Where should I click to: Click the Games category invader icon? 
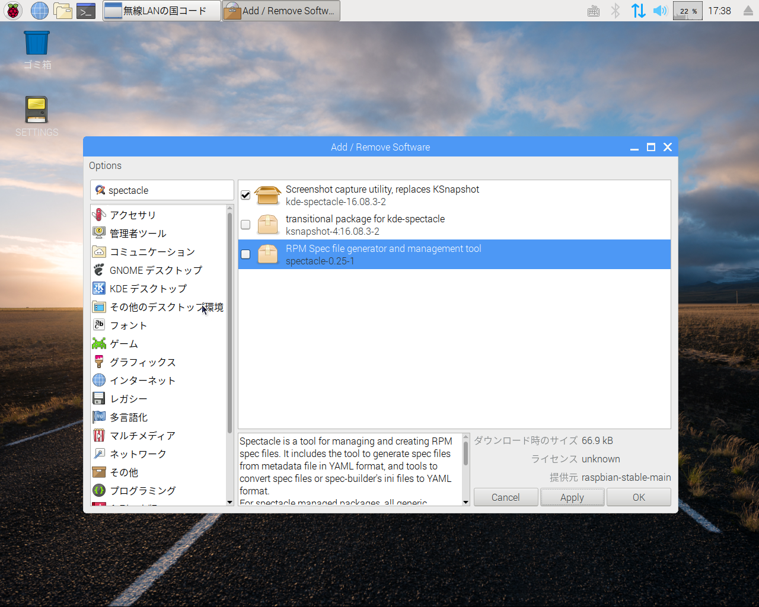99,344
